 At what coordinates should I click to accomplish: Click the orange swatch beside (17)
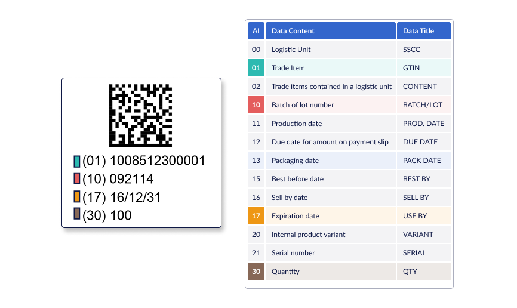pyautogui.click(x=77, y=196)
